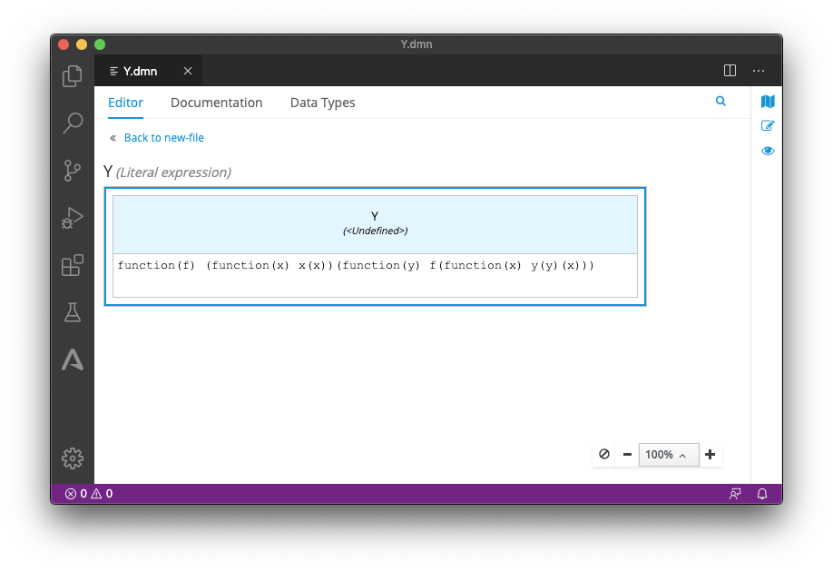Open the Properties panel pencil icon

tap(768, 125)
